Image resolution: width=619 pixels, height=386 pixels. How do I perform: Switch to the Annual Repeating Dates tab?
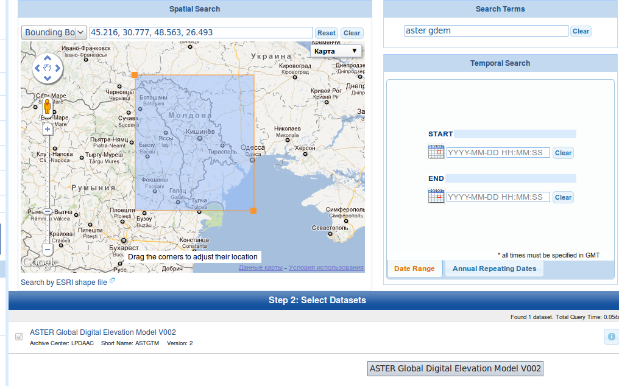coord(494,268)
